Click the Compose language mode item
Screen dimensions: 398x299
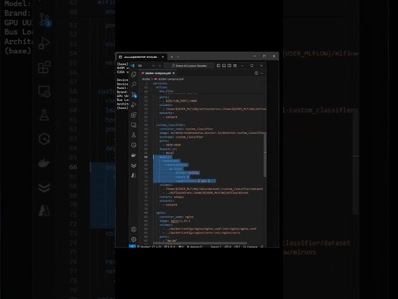[250, 247]
